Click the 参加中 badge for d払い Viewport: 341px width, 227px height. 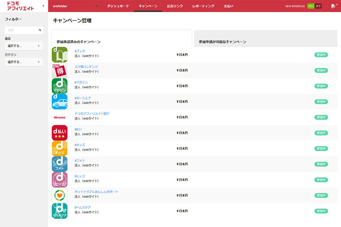pos(321,133)
